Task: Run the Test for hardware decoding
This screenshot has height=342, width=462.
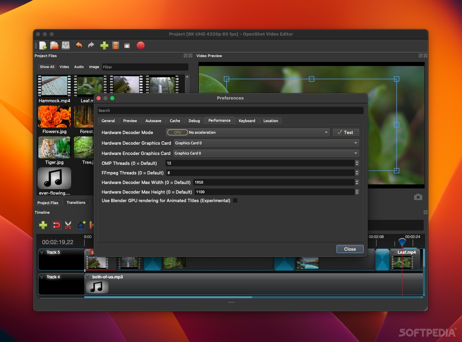Action: [x=346, y=132]
